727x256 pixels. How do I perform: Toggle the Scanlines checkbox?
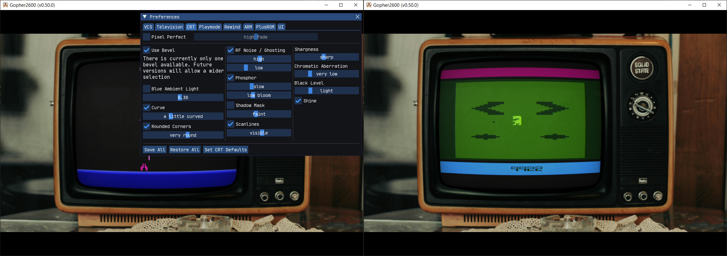(x=231, y=124)
